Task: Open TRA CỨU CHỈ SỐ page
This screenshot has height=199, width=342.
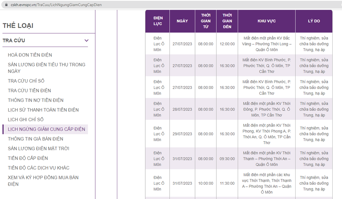Action: click(x=26, y=81)
